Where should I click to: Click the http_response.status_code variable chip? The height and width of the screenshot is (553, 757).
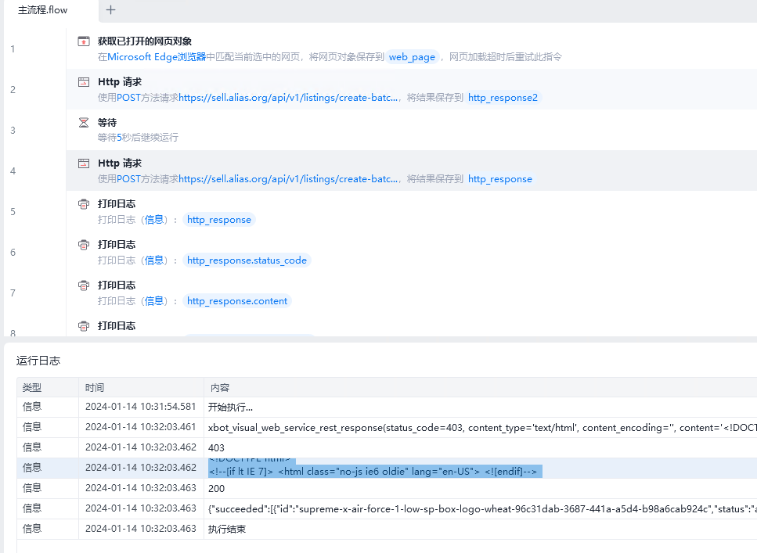(247, 260)
